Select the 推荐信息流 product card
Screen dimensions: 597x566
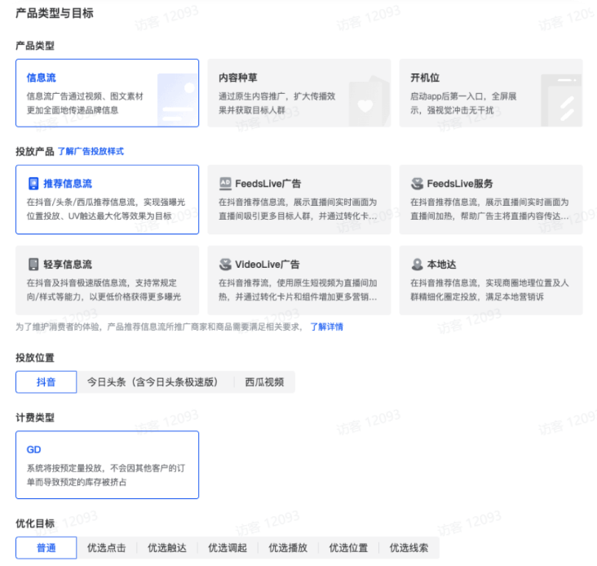click(107, 199)
